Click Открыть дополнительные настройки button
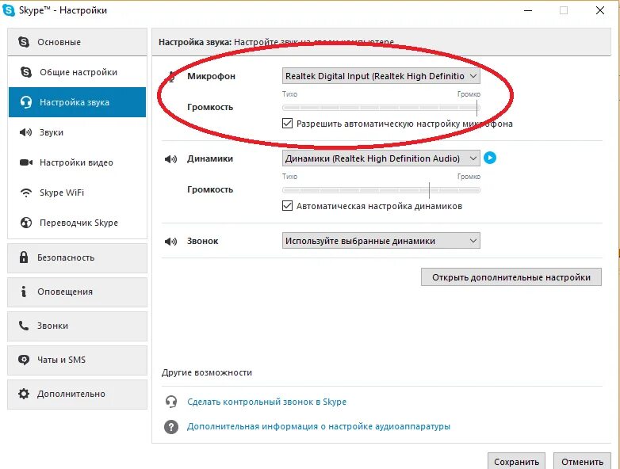 coord(511,277)
